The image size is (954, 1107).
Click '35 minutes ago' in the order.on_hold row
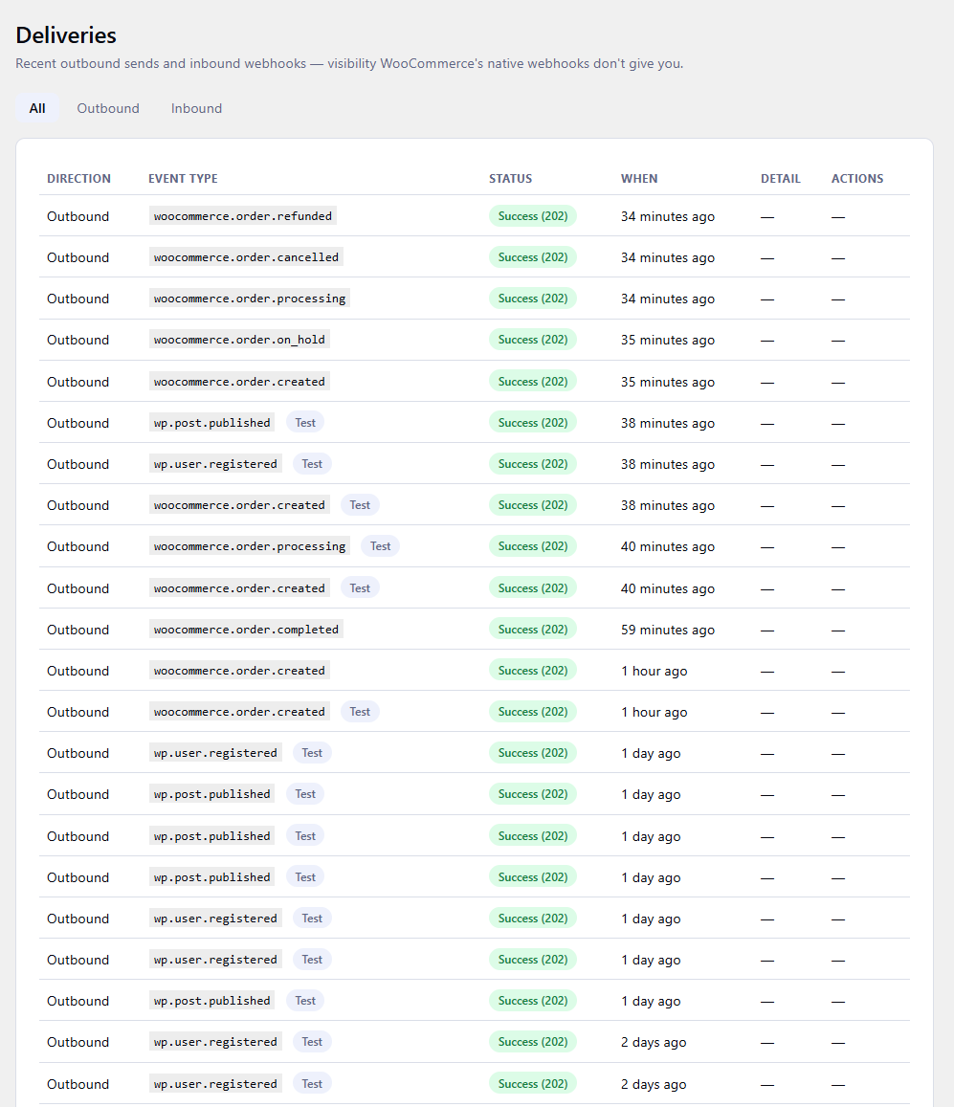pos(668,341)
